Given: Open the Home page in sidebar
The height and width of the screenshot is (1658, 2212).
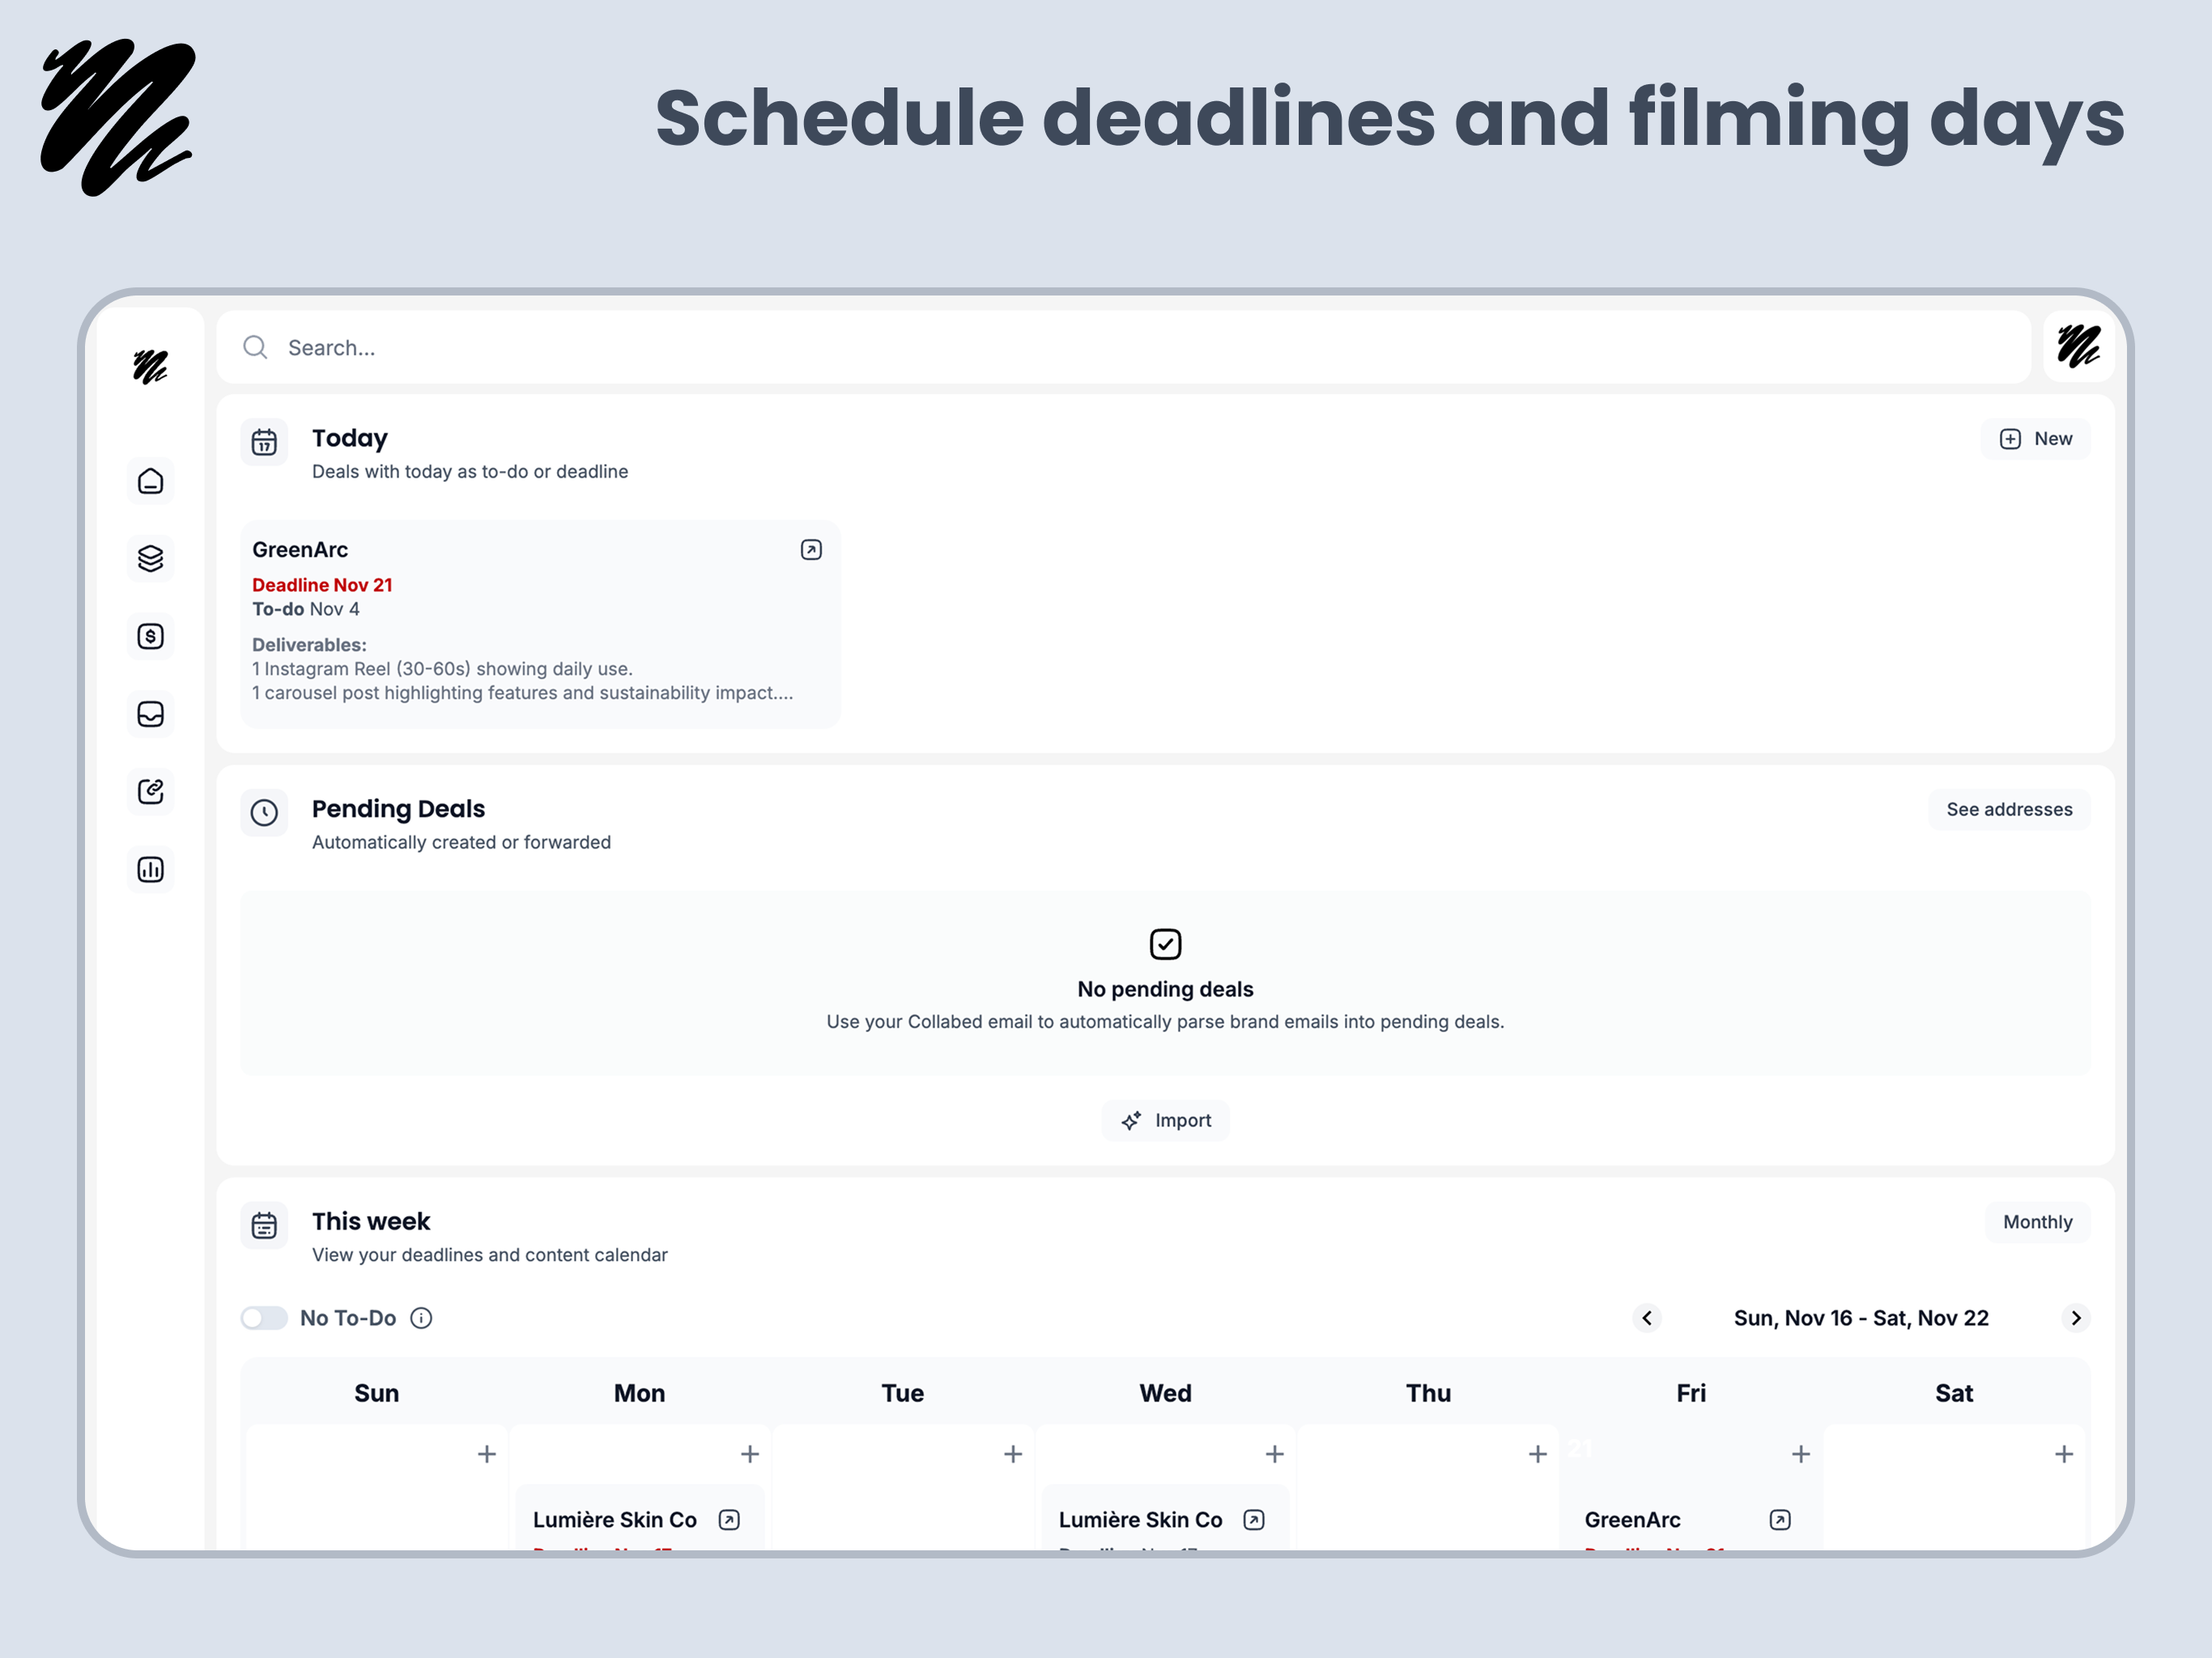Looking at the screenshot, I should click(x=150, y=481).
